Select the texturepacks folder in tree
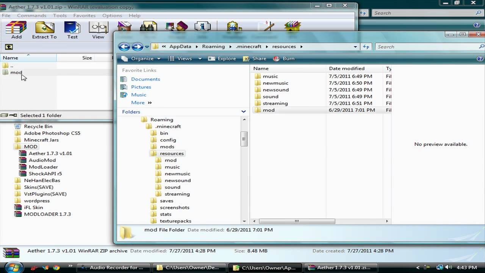The image size is (485, 273). tap(175, 221)
